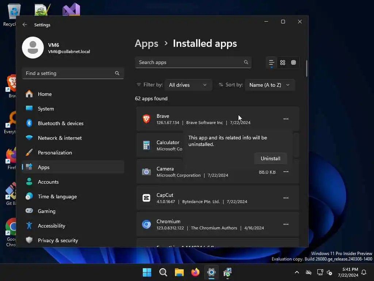The image size is (374, 281).
Task: Click the Privacy shield icon
Action: [x=29, y=240]
